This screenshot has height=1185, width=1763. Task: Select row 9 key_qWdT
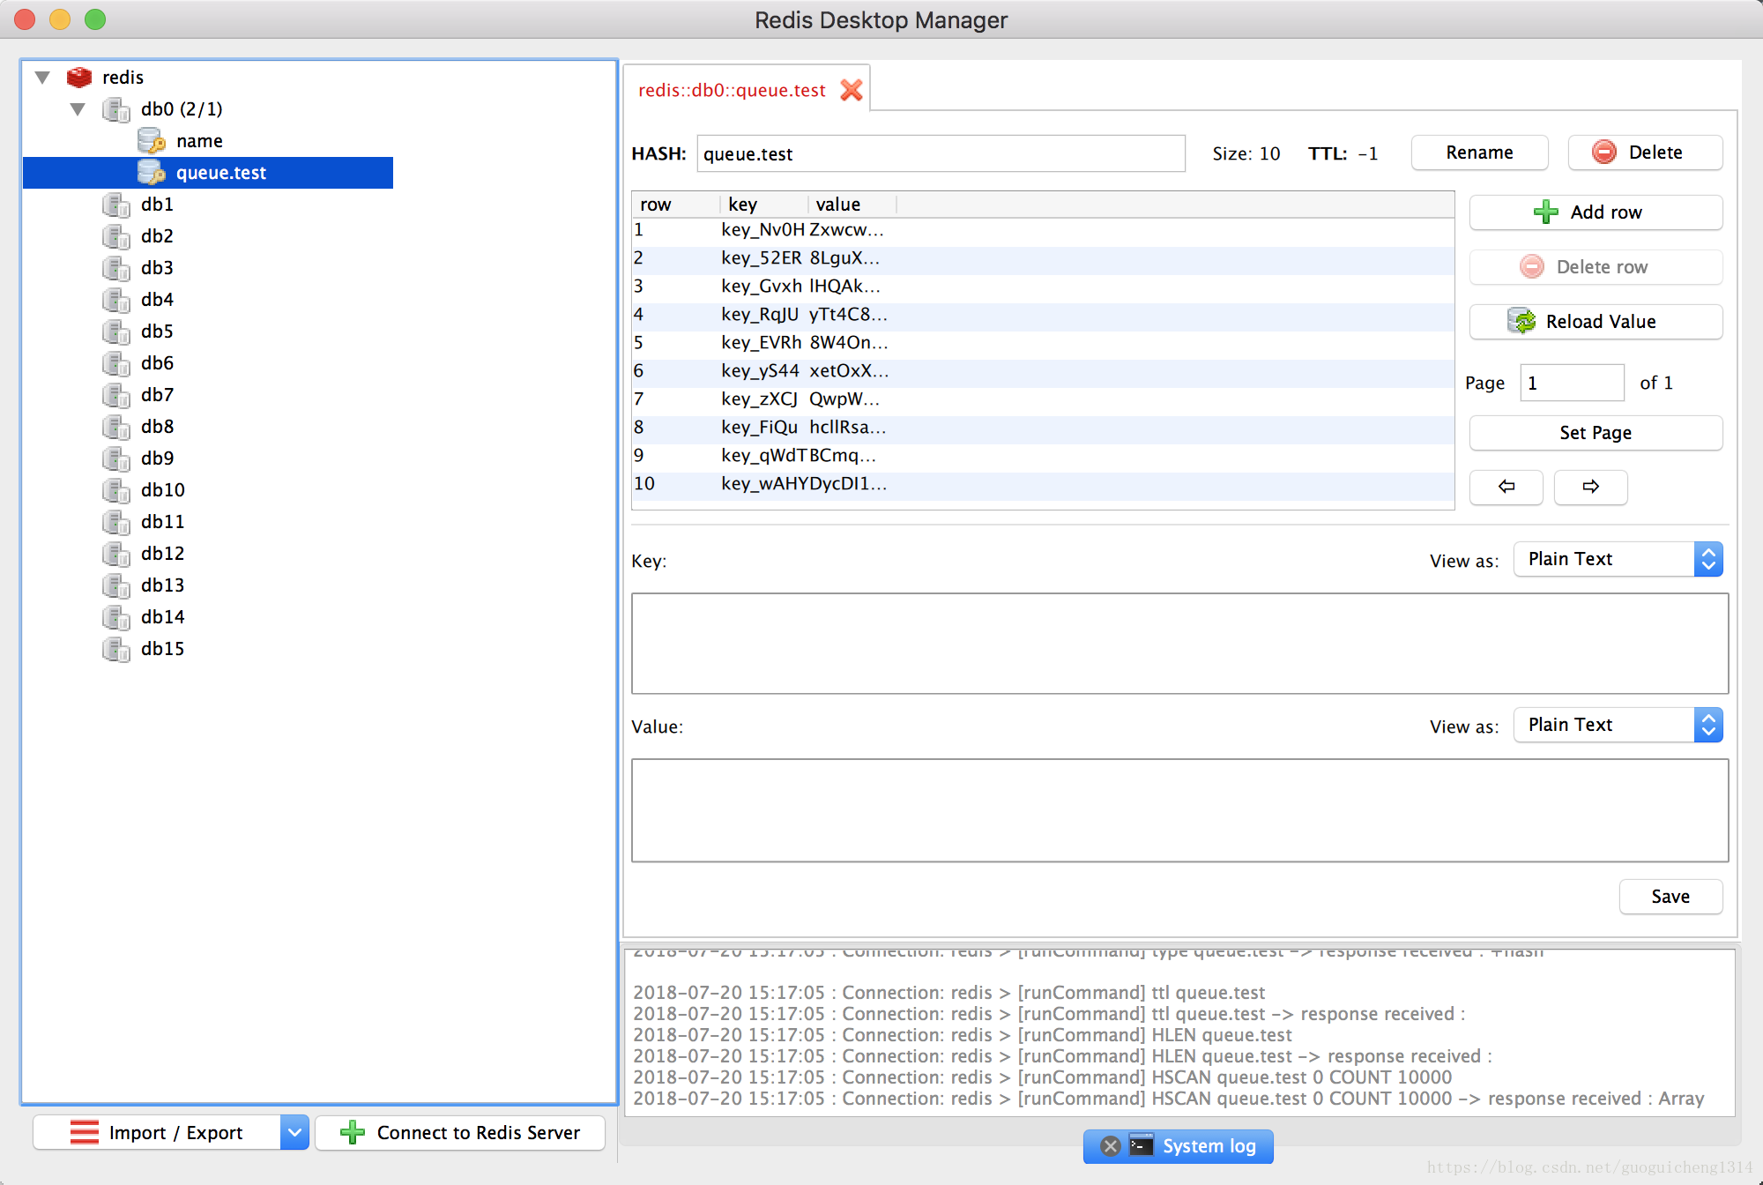tap(1043, 456)
